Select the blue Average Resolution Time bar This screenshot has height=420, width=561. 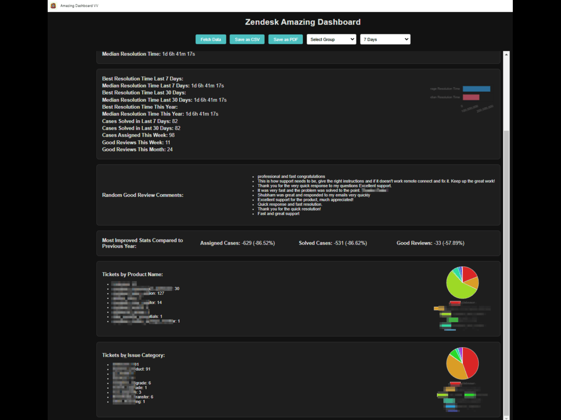point(476,89)
